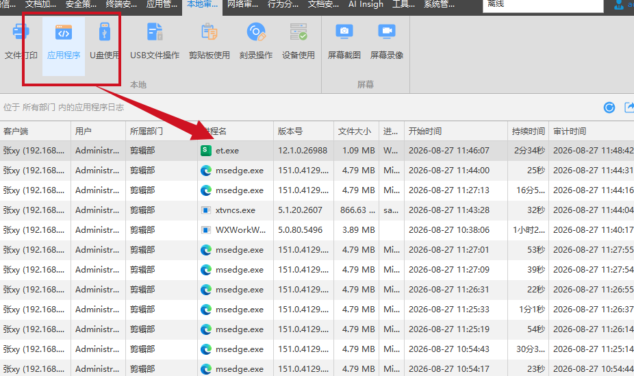Click the 2分34秒 duration cell
Viewport: 634px width, 376px height.
pyautogui.click(x=529, y=151)
